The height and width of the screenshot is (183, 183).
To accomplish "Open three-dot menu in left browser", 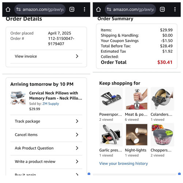I will 85,10.
